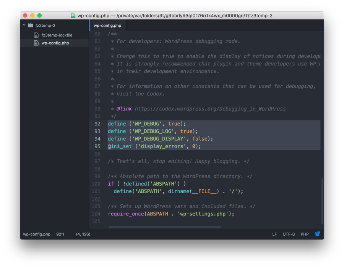Click the 92:1 cursor position indicator

click(x=60, y=234)
